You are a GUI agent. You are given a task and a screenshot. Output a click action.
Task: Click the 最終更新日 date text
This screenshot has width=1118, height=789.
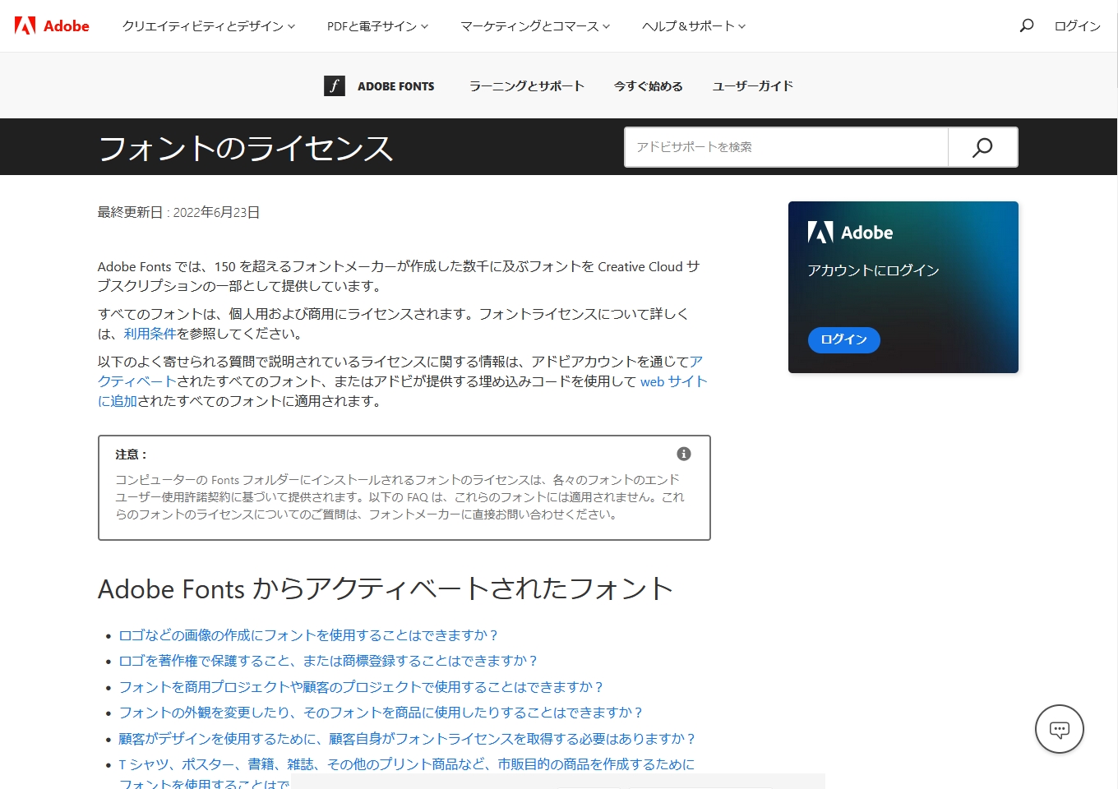(x=178, y=212)
